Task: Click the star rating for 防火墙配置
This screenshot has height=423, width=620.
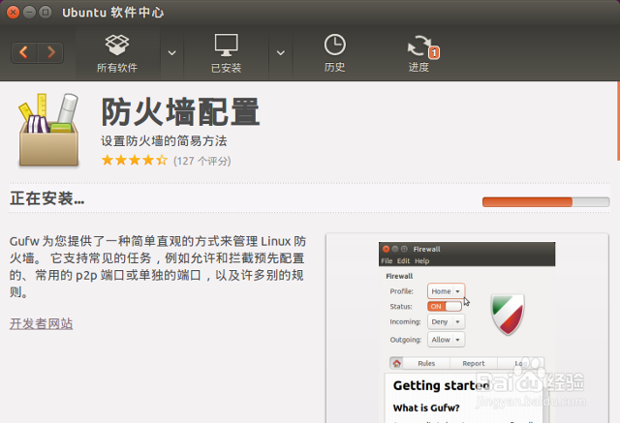Action: click(x=135, y=161)
